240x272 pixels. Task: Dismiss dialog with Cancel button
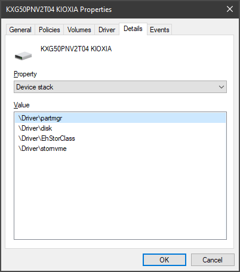[x=213, y=259]
